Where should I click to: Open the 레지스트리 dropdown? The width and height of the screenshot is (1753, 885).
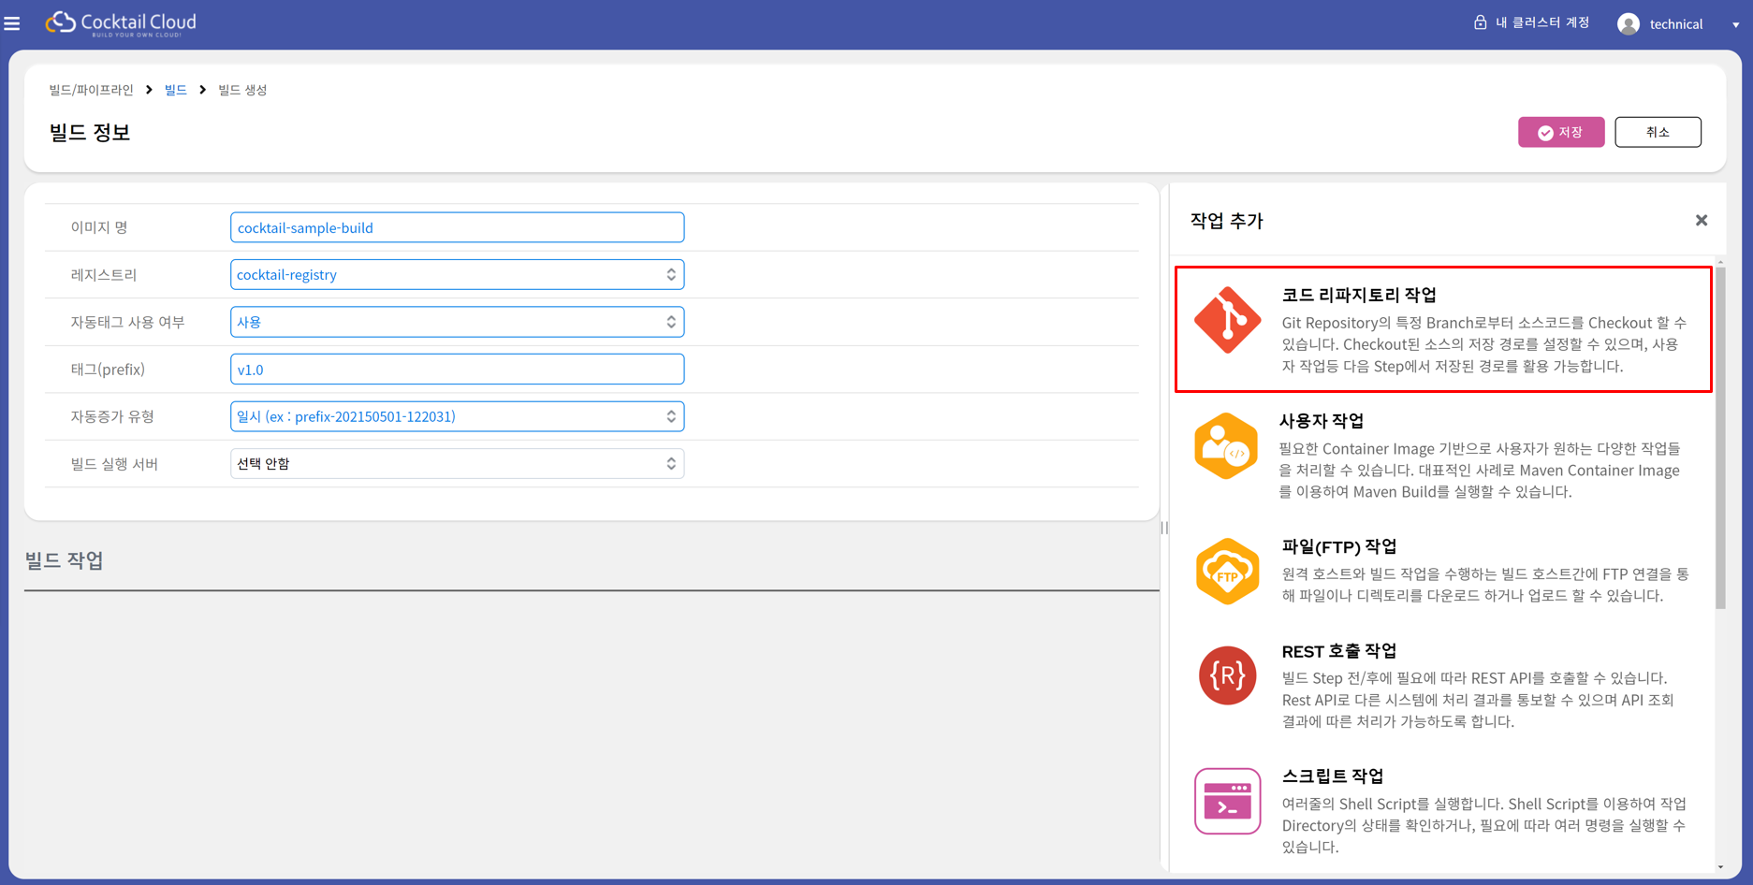(457, 275)
